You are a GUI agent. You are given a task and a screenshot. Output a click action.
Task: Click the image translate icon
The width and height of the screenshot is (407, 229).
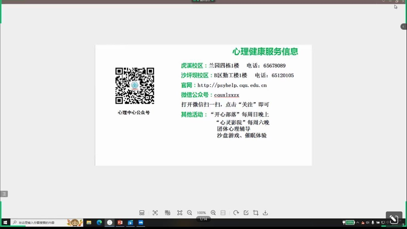click(x=167, y=213)
